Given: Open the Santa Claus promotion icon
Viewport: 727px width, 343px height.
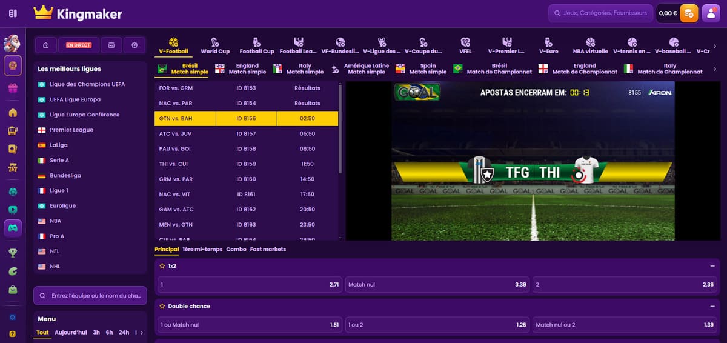Looking at the screenshot, I should [x=13, y=43].
